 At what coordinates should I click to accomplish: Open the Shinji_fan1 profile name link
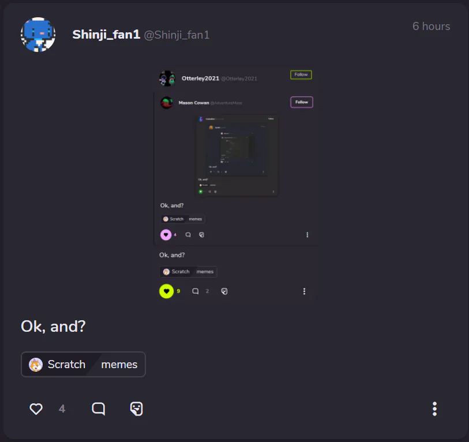point(106,35)
